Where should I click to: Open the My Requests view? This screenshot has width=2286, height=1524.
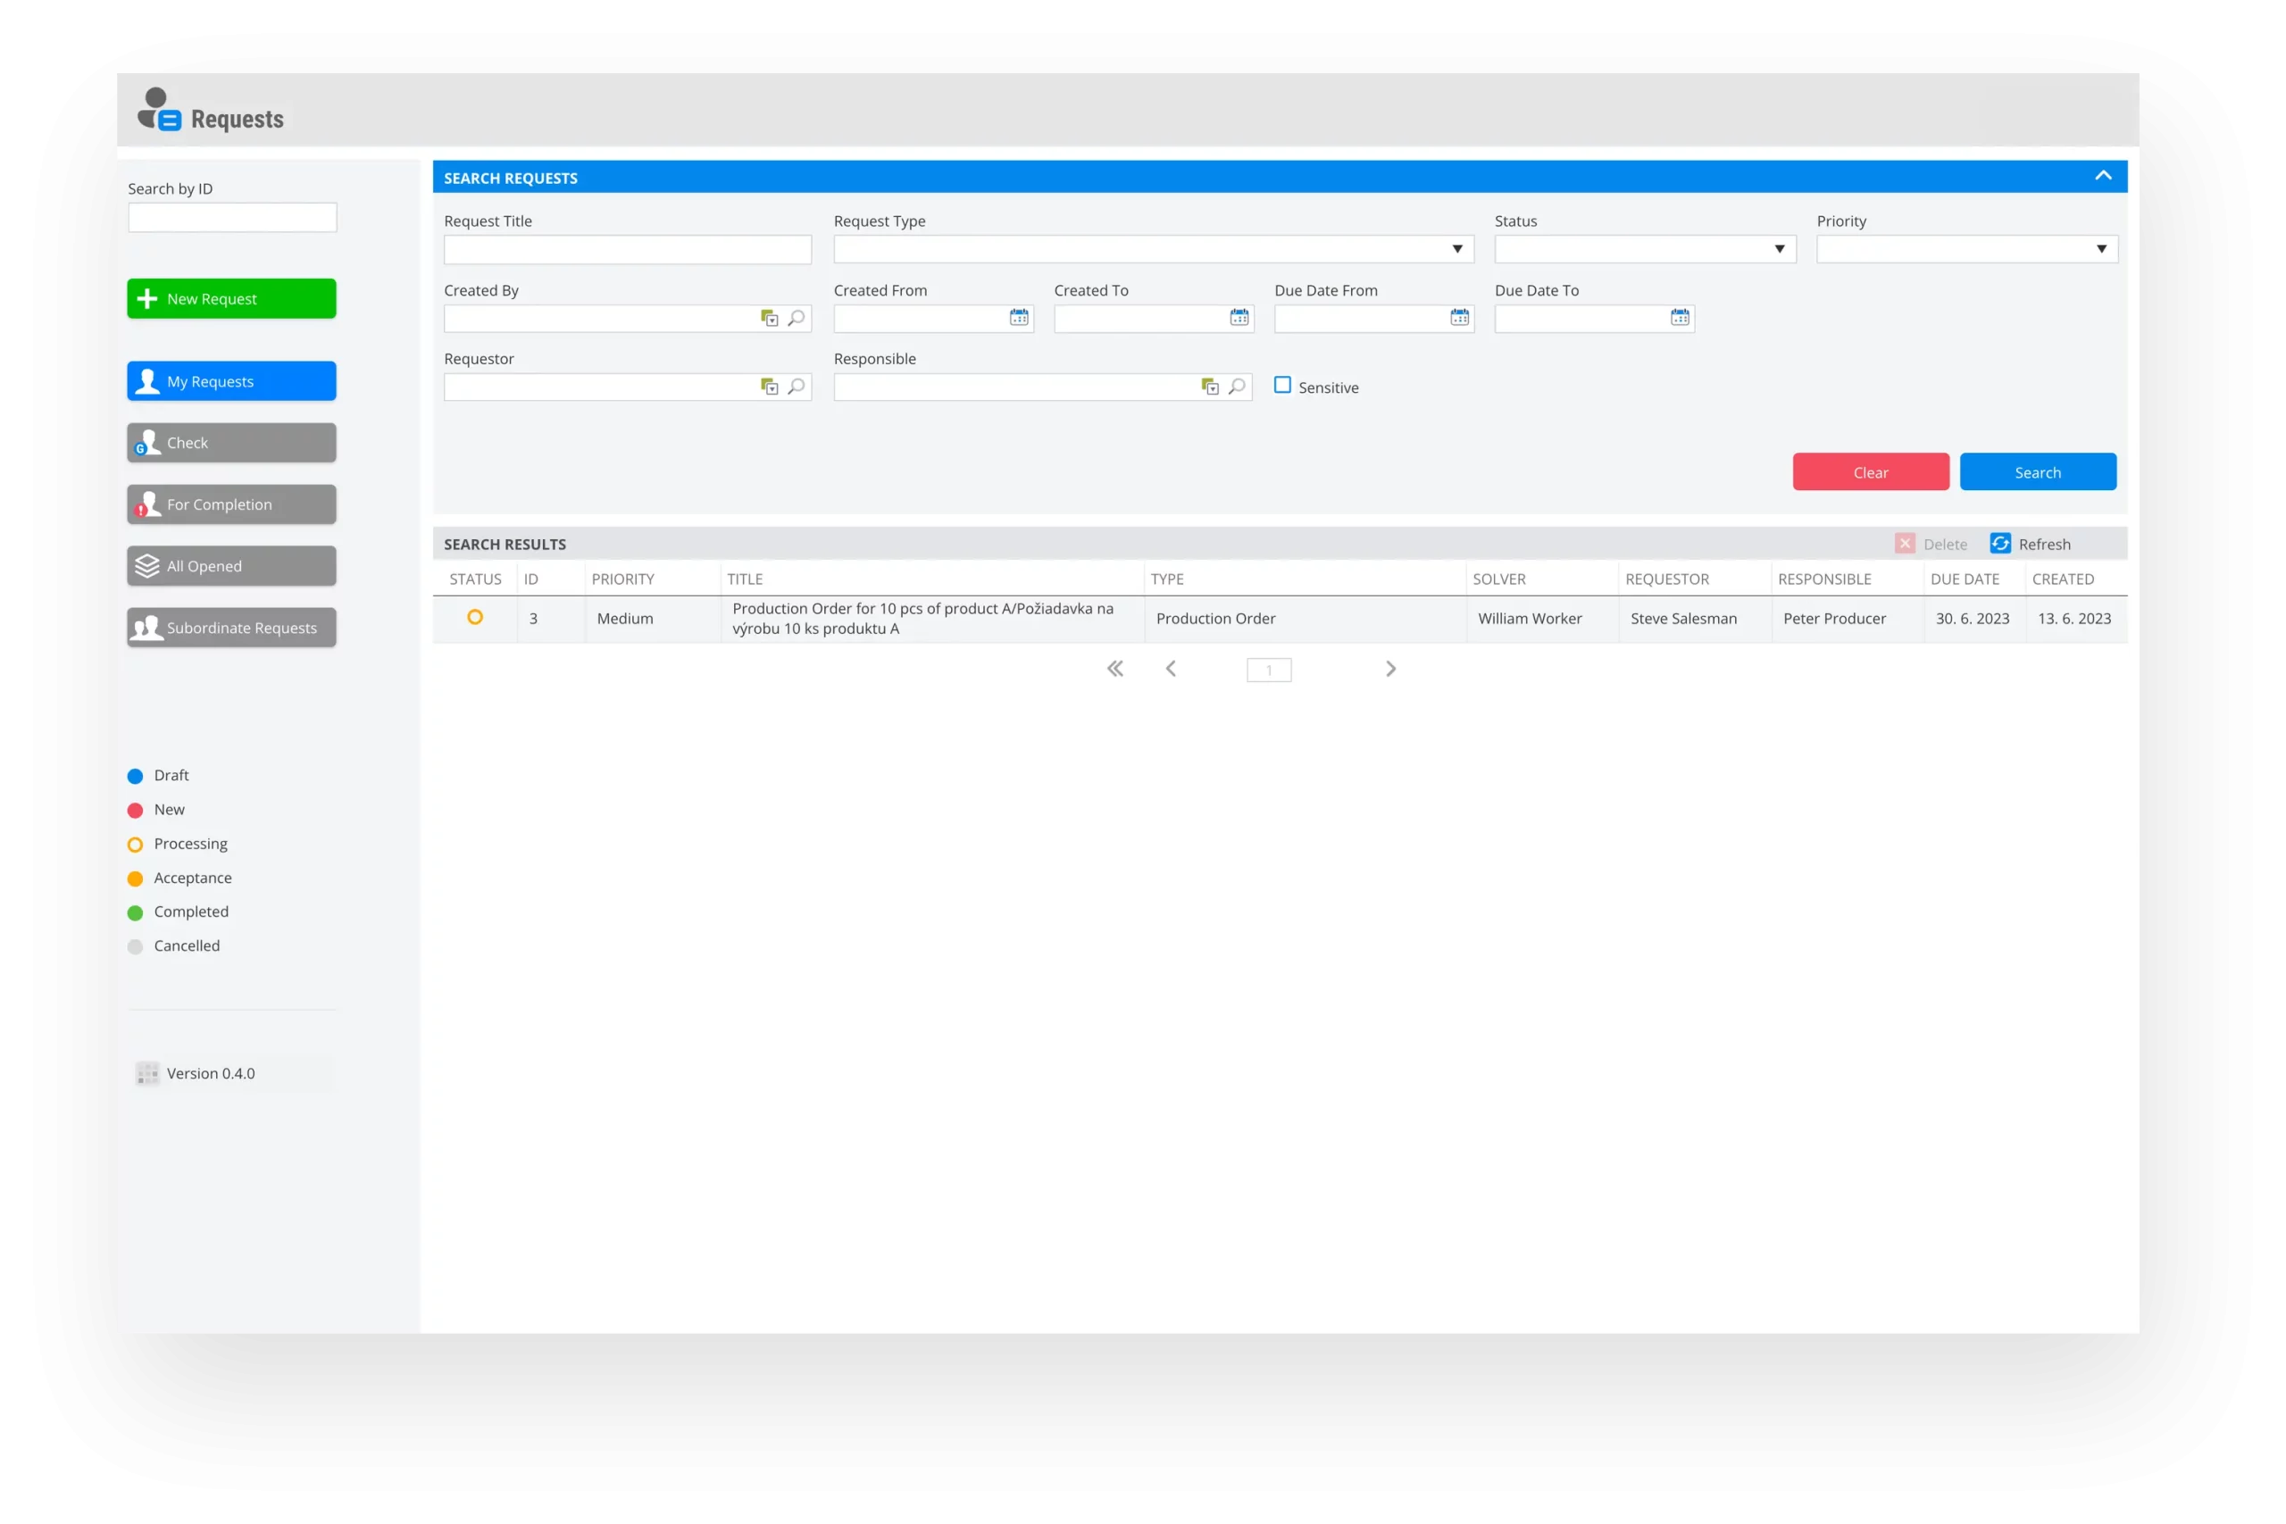(x=231, y=381)
